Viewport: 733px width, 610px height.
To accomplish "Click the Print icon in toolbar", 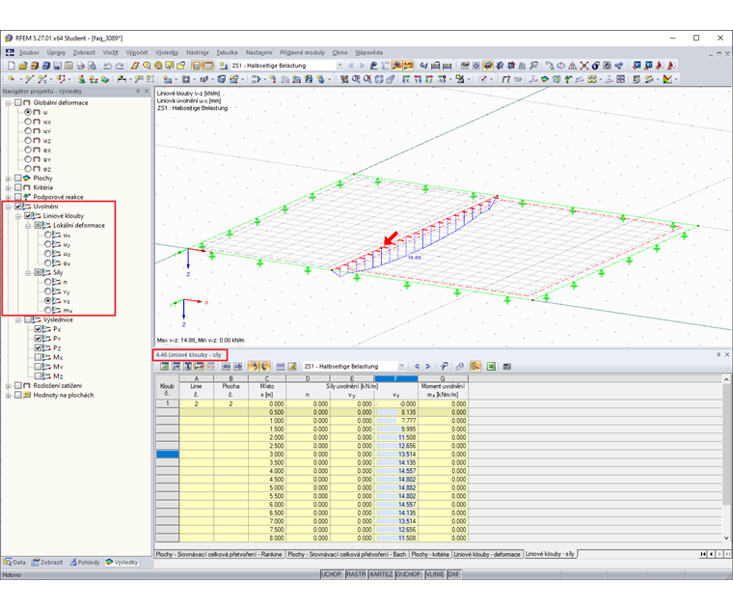I will coord(81,66).
